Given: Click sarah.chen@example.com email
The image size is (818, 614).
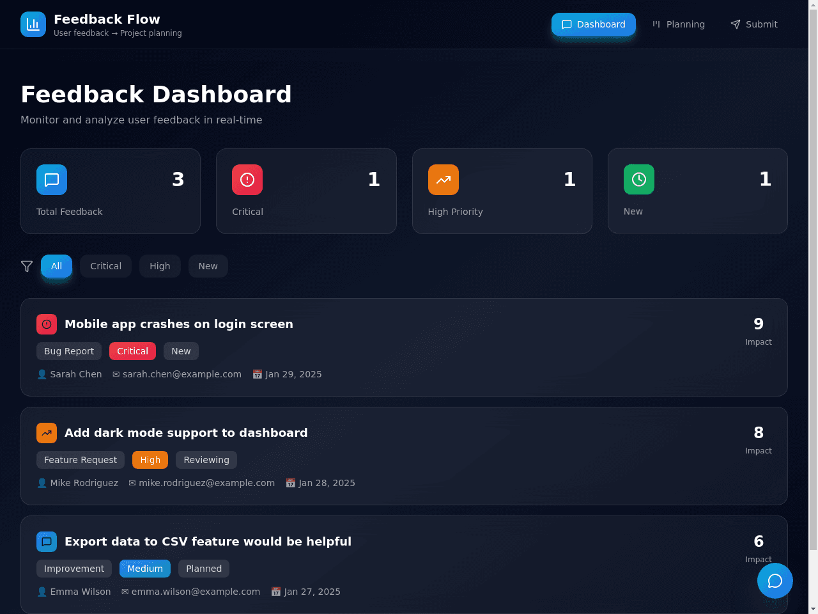Looking at the screenshot, I should 182,374.
